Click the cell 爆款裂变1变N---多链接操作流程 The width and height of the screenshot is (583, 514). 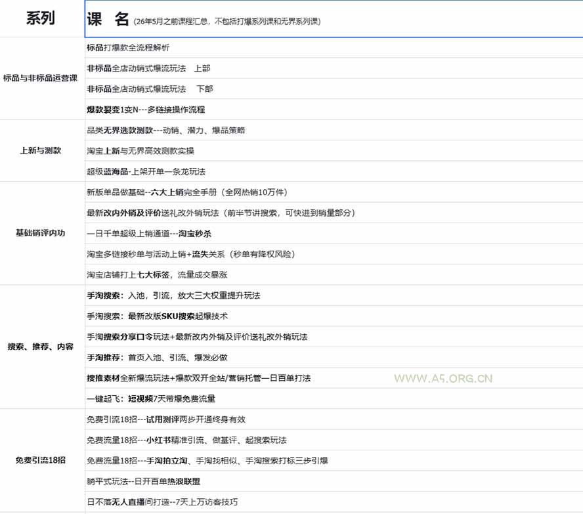(334, 110)
